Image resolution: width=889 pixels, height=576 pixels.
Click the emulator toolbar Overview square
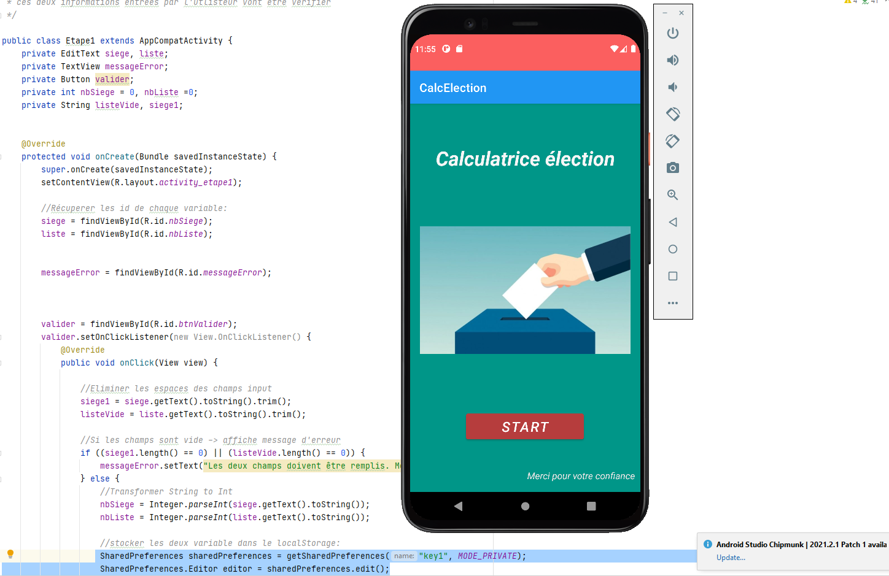[673, 276]
